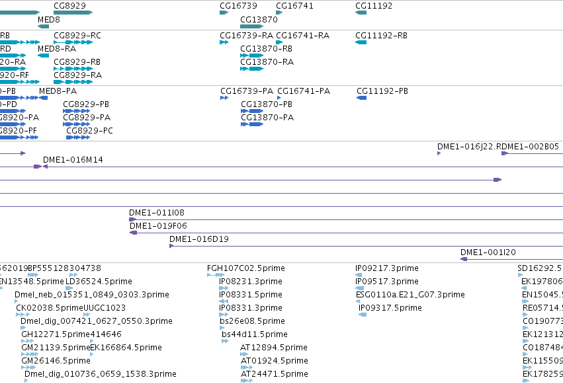Click EST ESG0110a.E21_G07.3prime
This screenshot has width=563, height=384.
(358, 301)
